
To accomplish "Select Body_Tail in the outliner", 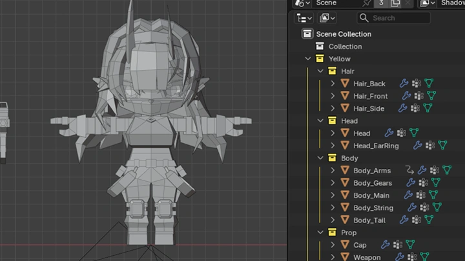I will coord(369,220).
